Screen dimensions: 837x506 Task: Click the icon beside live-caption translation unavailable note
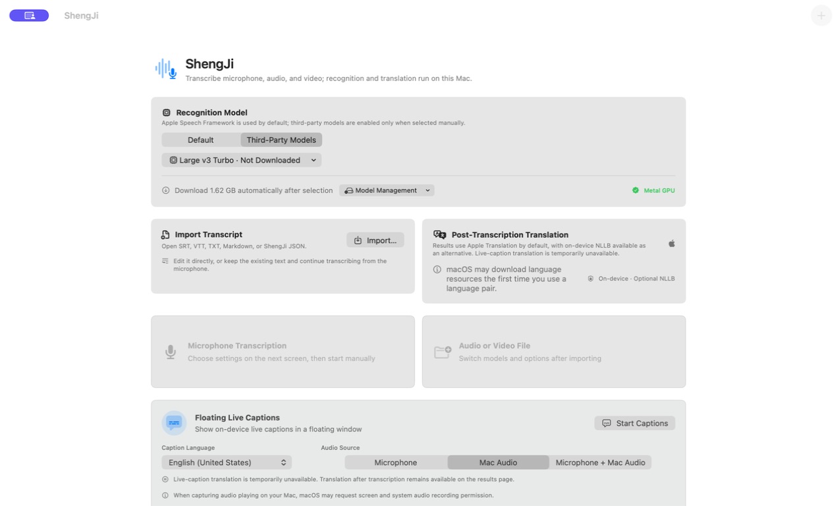click(165, 480)
